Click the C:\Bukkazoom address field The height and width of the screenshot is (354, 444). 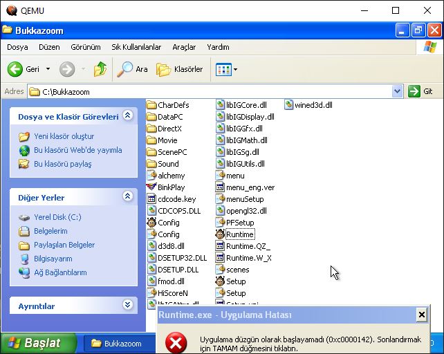point(210,91)
